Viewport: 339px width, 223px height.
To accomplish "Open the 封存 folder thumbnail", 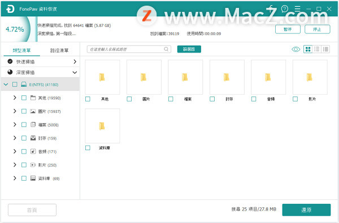I will [x=227, y=77].
